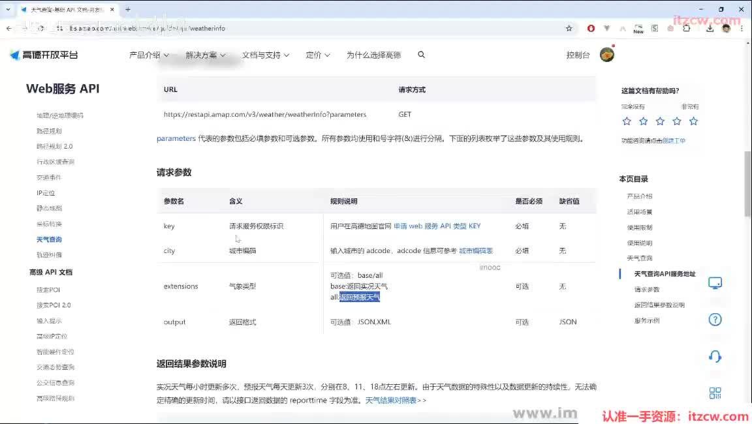Select 坐标转换 in sidebar

pyautogui.click(x=49, y=224)
